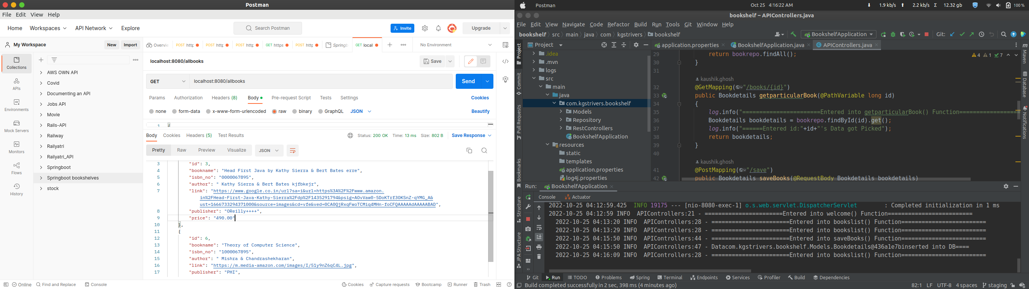The width and height of the screenshot is (1029, 289).
Task: Open APIs section in Postman sidebar
Action: coord(16,84)
